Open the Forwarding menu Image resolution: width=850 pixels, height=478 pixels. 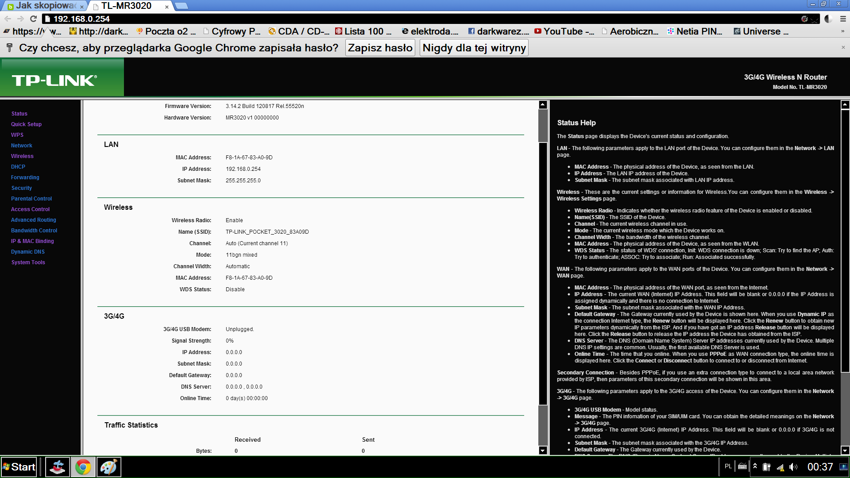tap(25, 177)
